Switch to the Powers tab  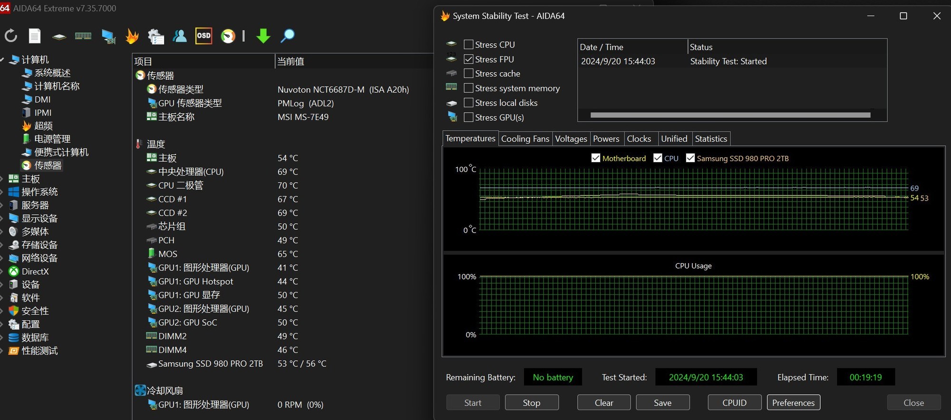click(x=606, y=139)
